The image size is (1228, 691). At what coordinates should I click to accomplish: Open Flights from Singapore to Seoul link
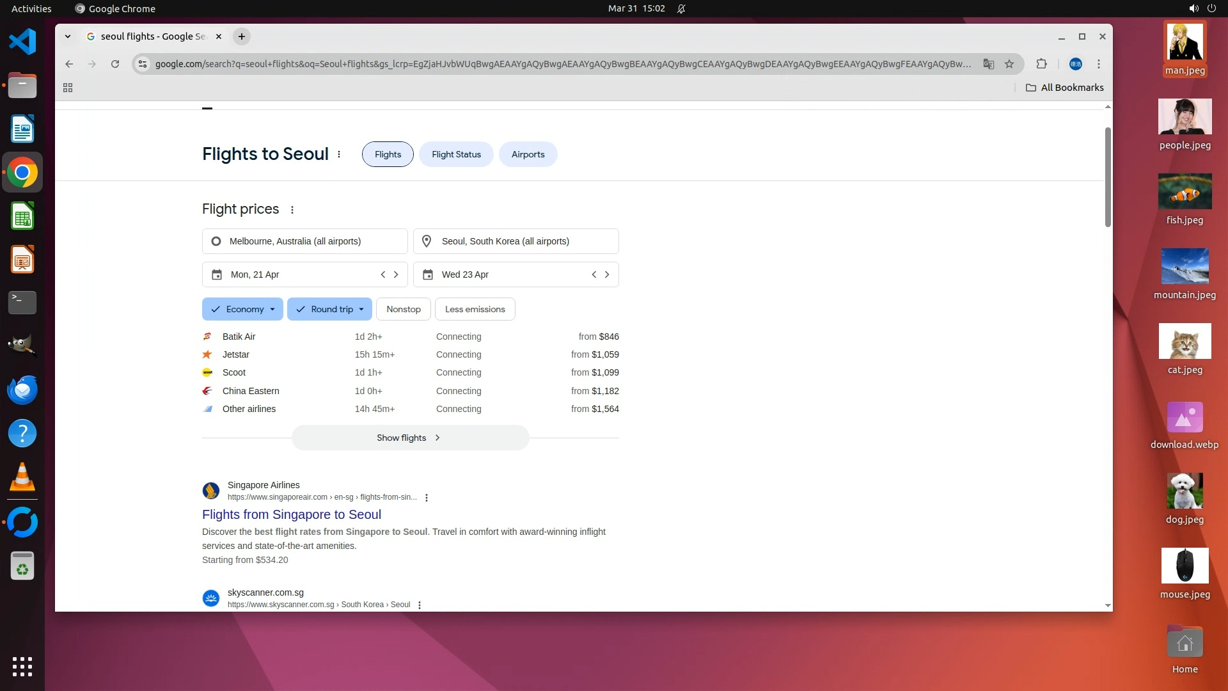292,514
